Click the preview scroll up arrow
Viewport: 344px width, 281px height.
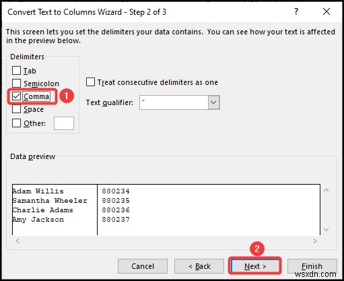tap(326, 191)
